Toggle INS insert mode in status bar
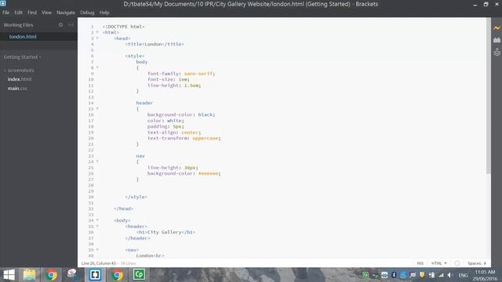 coord(420,263)
